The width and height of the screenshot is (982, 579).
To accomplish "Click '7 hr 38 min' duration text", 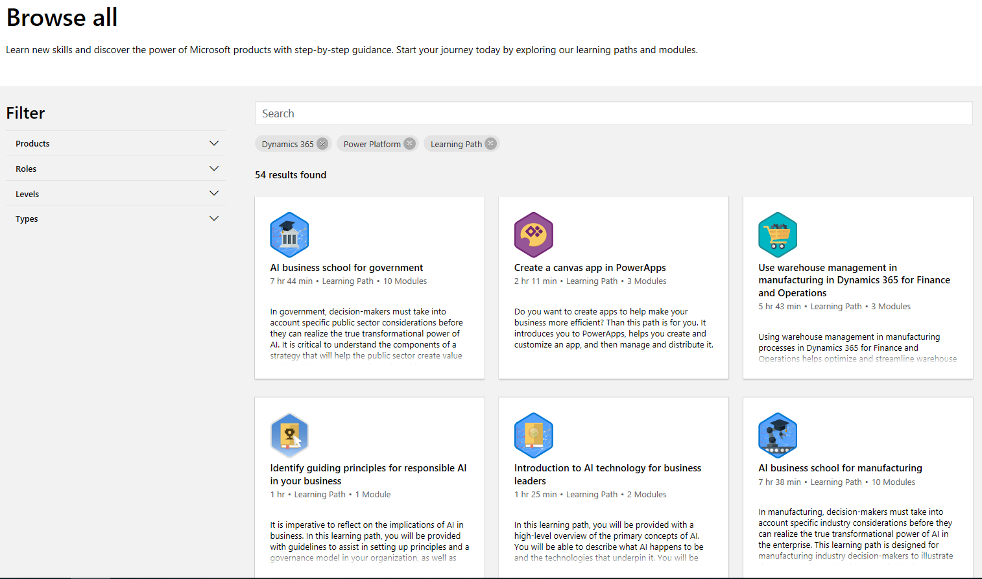I will 780,482.
